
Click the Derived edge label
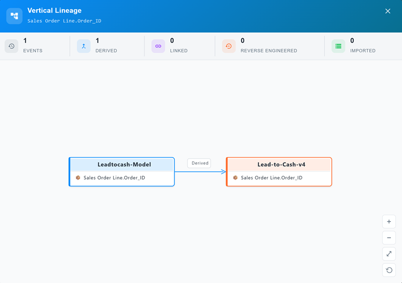tap(199, 163)
